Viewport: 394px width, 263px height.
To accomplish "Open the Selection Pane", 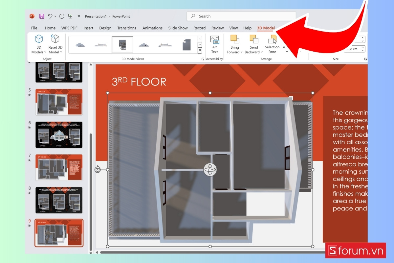I will (272, 44).
